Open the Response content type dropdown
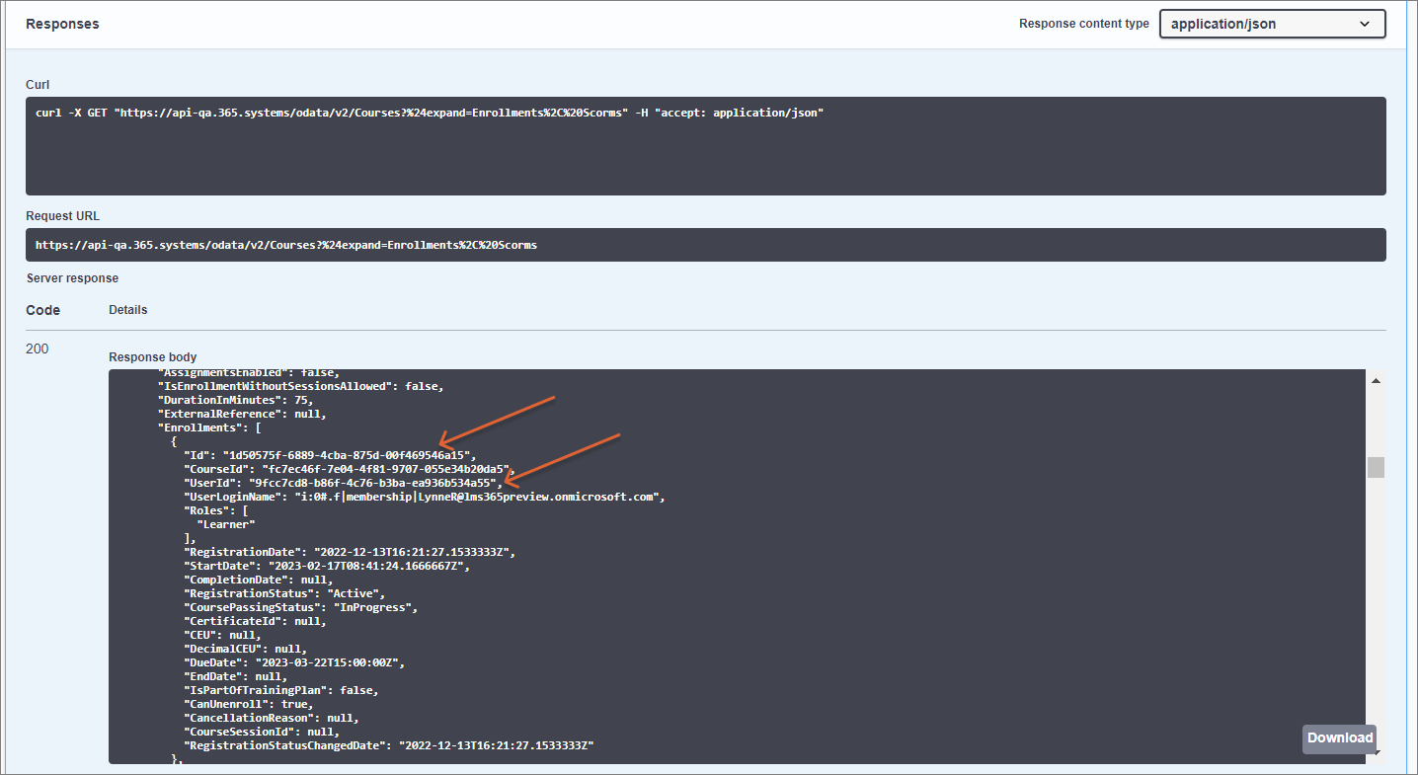Screen dimensions: 1418x775 pos(1271,24)
